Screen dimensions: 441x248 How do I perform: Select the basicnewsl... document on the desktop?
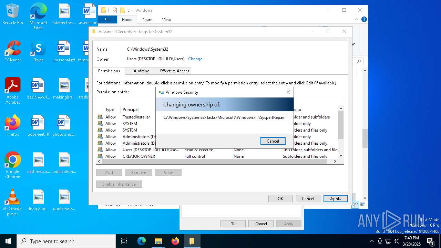point(38,89)
